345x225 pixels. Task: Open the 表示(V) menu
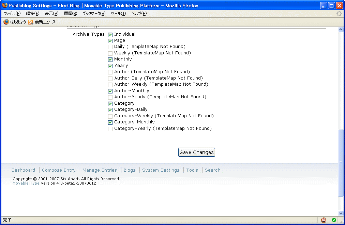(51, 14)
